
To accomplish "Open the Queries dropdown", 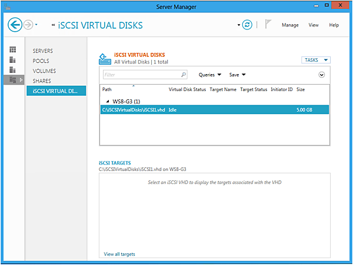I will click(210, 75).
